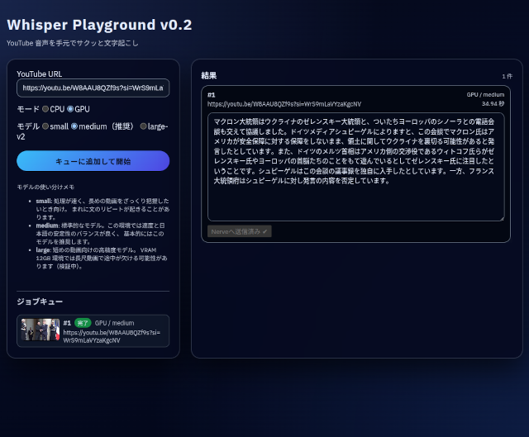Screen dimensions: 529x437
Task: Click the GPU / medium tag in results
Action: [x=485, y=95]
